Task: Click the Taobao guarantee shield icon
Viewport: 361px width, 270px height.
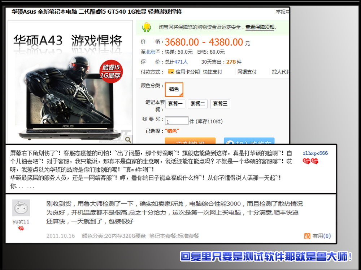Action: point(147,27)
